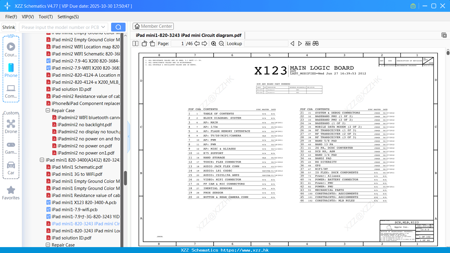This screenshot has width=450, height=253.
Task: Rotate the page counterclockwise
Action: pos(144,43)
